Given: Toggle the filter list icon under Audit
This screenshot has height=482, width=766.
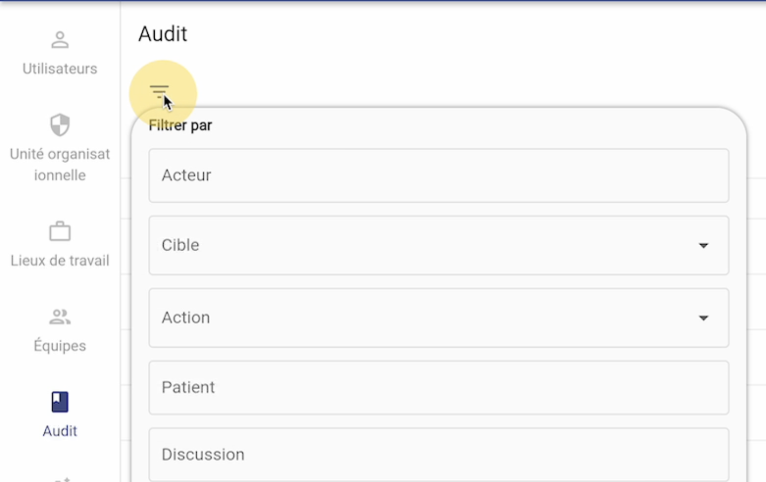Looking at the screenshot, I should [x=159, y=92].
